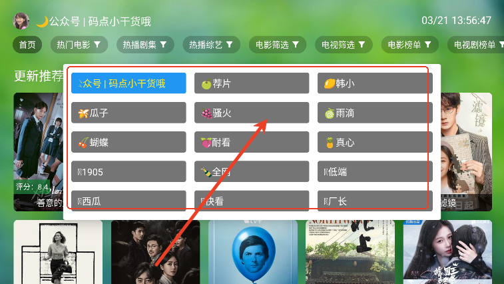504x284 pixels.
Task: Choose the 1905 source button
Action: 128,171
